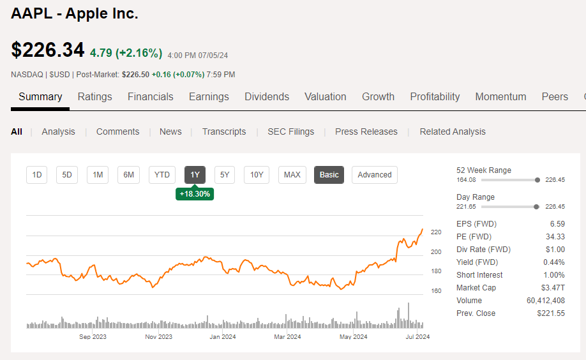
Task: Show Transcripts filter
Action: click(224, 131)
